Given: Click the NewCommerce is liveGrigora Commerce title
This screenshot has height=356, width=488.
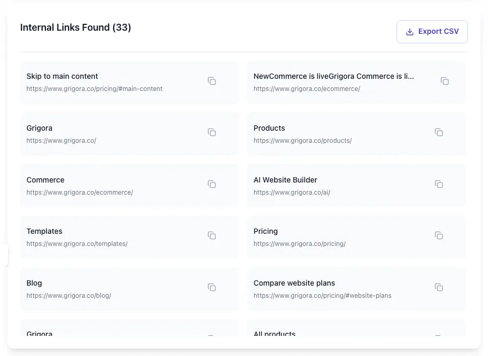Looking at the screenshot, I should coord(334,76).
